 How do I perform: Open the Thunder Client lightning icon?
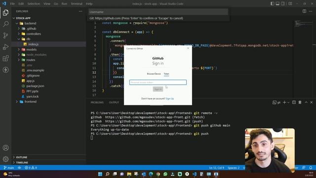[x=5, y=70]
